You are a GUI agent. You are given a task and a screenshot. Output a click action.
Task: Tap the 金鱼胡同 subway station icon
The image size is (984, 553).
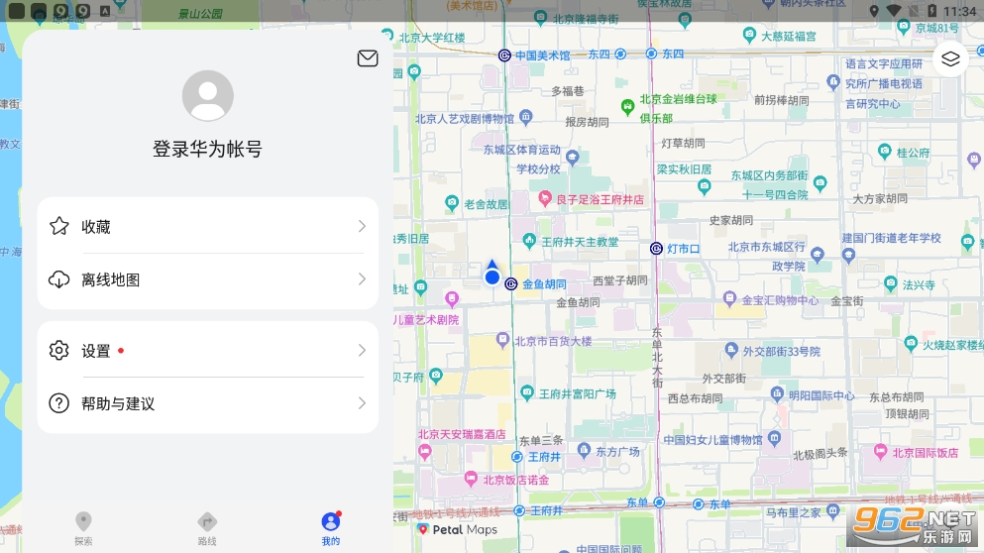point(511,284)
